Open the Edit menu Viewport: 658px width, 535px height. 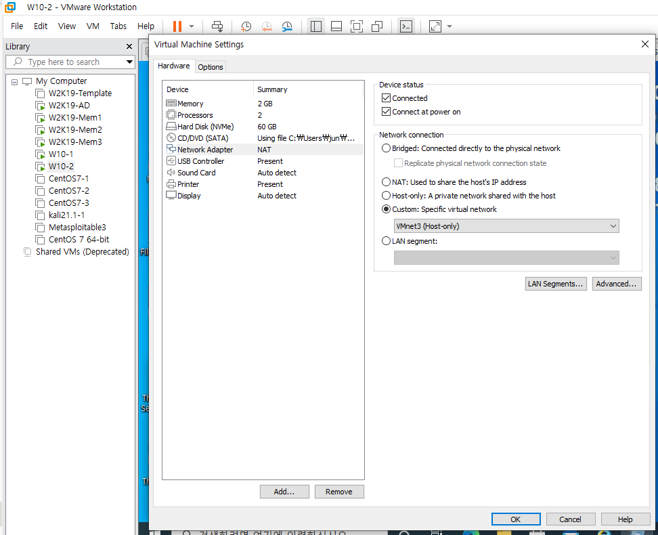tap(41, 26)
